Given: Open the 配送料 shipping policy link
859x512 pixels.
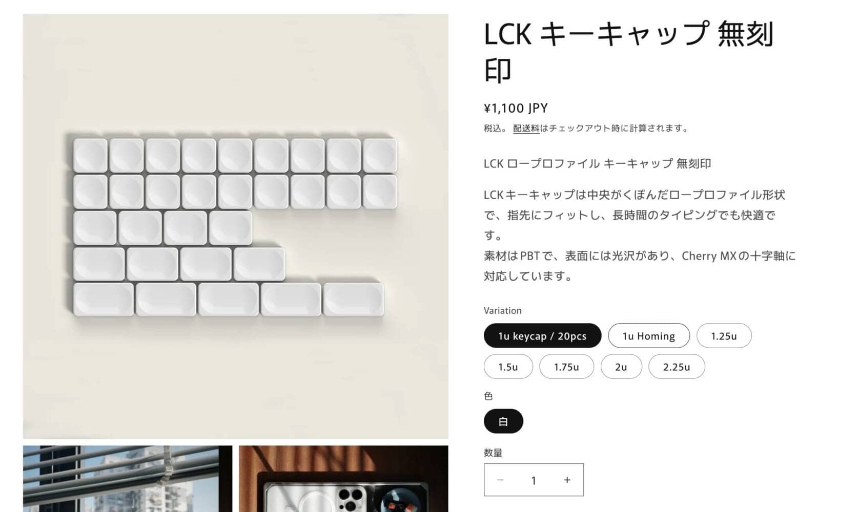Looking at the screenshot, I should click(526, 128).
